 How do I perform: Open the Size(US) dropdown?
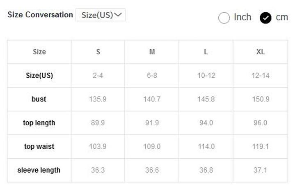pyautogui.click(x=101, y=15)
